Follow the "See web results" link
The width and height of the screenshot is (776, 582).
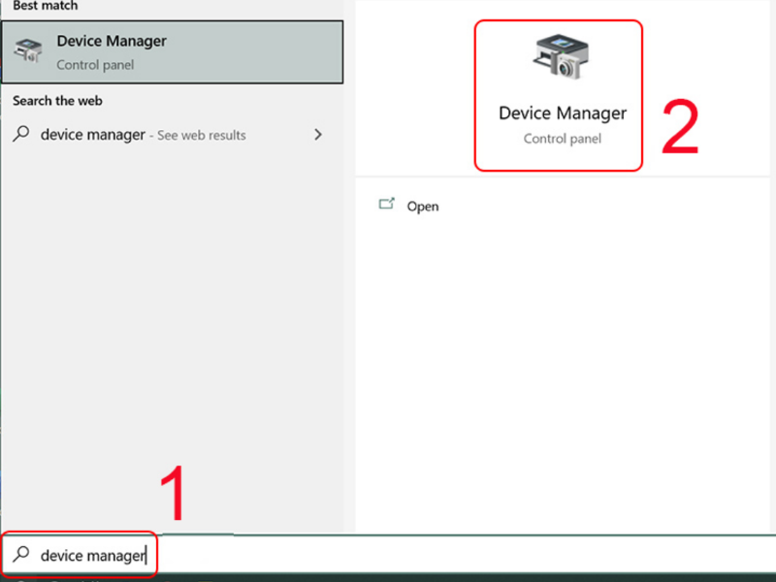click(x=202, y=136)
